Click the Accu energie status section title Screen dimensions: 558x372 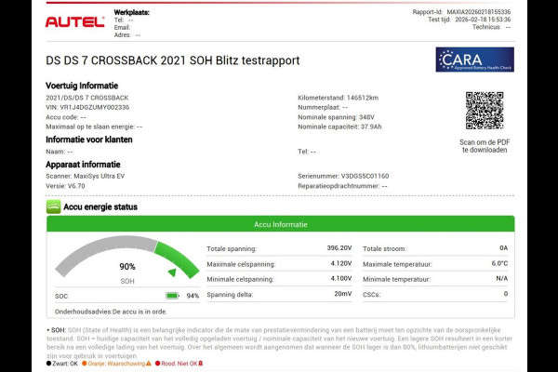point(104,206)
